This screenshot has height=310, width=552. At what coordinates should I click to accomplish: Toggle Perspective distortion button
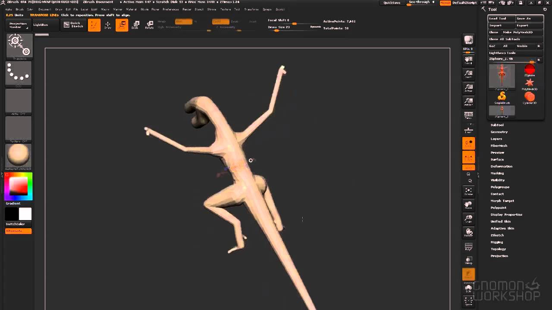(468, 115)
